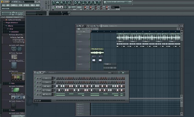Viewport: 194px width, 117px height.
Task: Click the HIP Kick 2 channel button
Action: [47, 94]
